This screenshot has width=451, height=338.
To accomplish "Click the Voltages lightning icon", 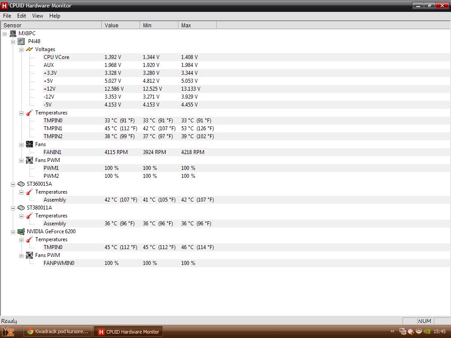I will coord(30,49).
